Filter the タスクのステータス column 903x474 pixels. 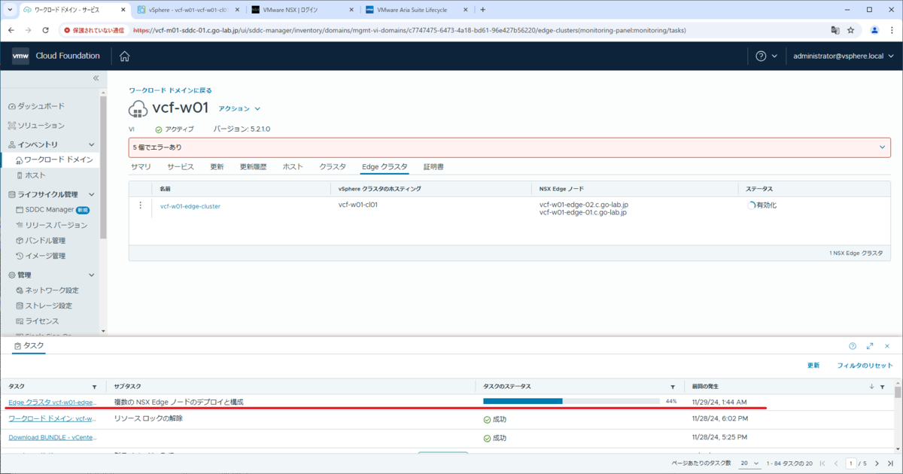pos(672,387)
